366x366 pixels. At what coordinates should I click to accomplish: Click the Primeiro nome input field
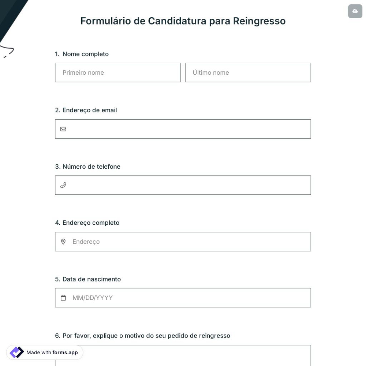(118, 72)
